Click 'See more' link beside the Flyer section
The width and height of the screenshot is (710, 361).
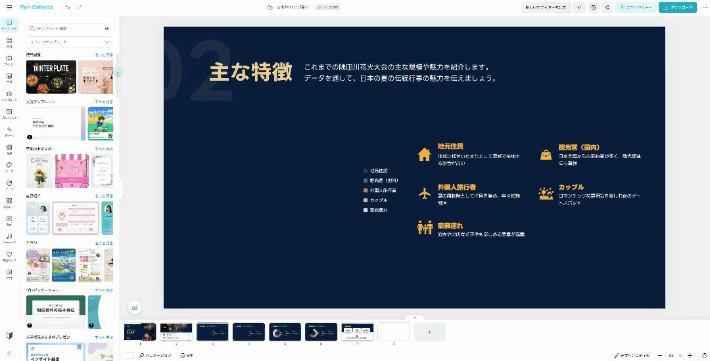[x=104, y=243]
